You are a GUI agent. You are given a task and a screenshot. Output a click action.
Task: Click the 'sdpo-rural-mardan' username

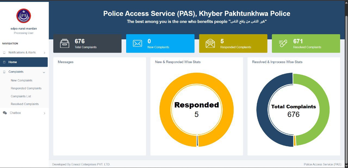pyautogui.click(x=24, y=28)
